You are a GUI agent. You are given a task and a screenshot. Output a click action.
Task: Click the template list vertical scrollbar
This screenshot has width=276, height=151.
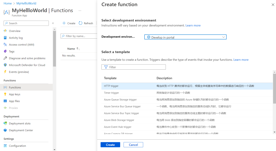(274, 89)
